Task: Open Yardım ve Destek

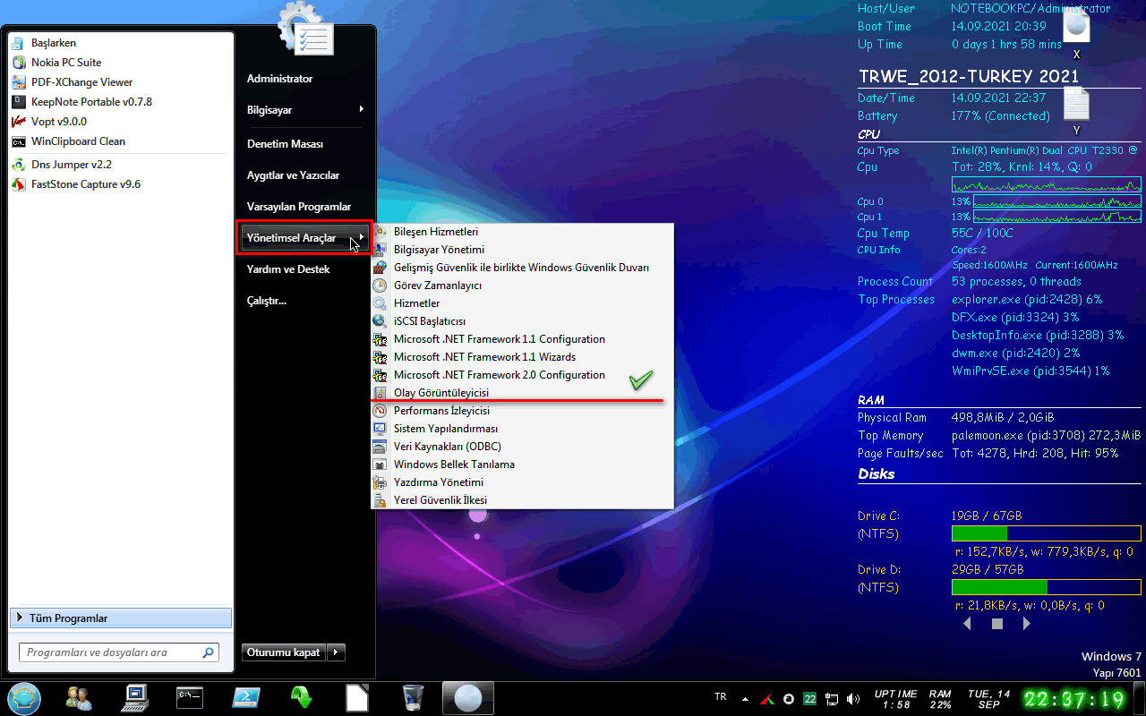Action: [288, 269]
